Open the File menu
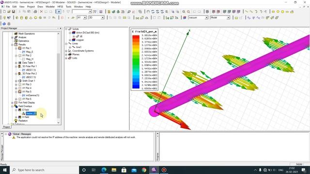Image resolution: width=310 pixels, height=174 pixels. [8, 6]
